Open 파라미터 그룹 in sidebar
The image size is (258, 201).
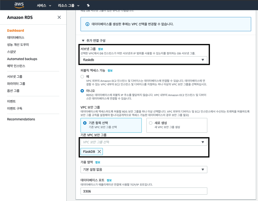(16, 84)
